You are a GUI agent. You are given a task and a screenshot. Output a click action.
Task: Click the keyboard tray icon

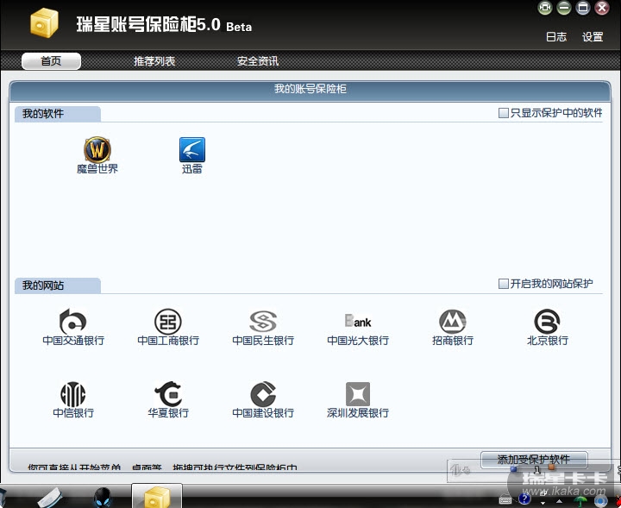505,500
